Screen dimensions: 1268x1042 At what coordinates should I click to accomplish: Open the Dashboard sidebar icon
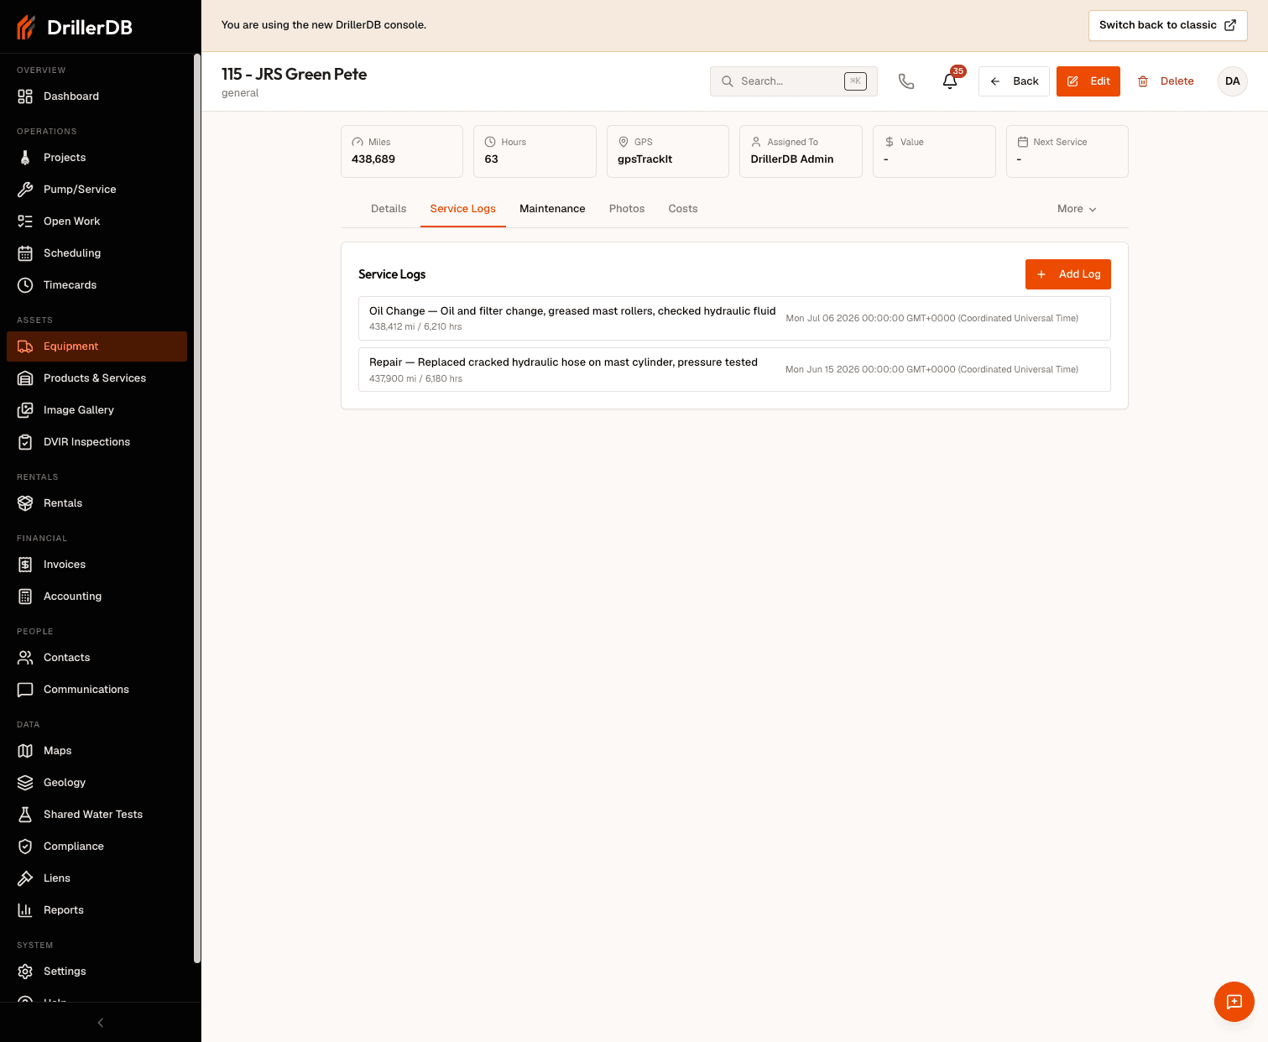click(x=25, y=96)
